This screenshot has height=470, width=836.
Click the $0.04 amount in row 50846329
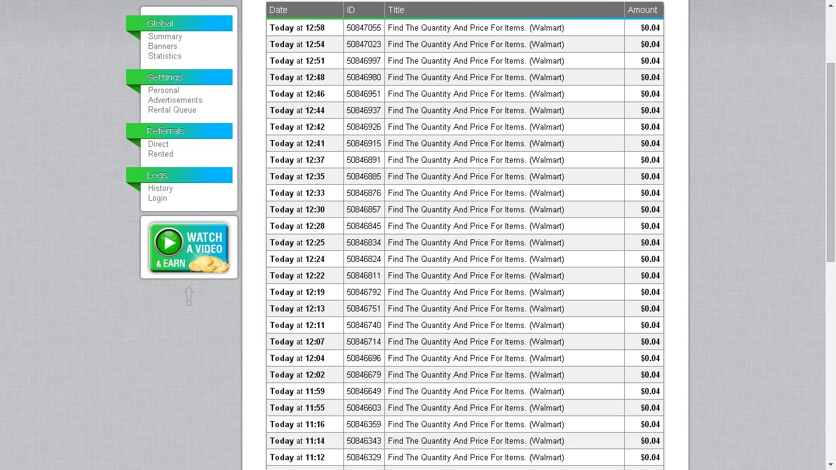(x=650, y=457)
